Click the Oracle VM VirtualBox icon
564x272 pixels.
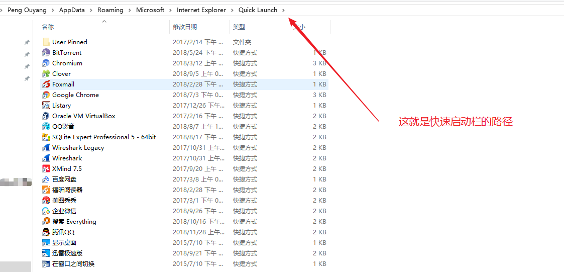(46, 116)
